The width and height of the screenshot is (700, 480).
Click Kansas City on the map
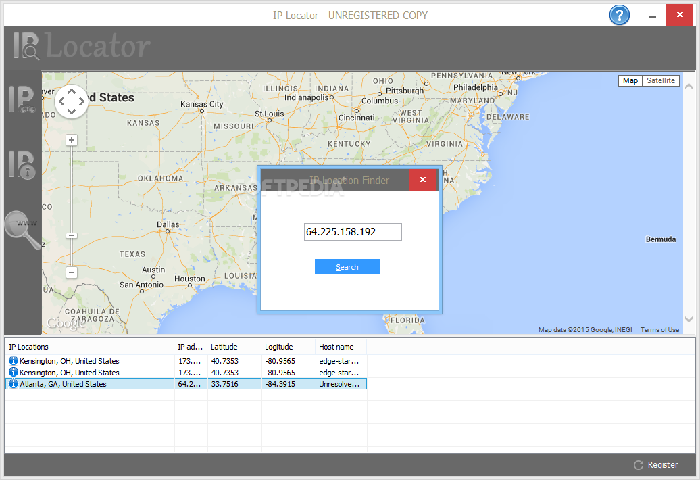pos(202,104)
